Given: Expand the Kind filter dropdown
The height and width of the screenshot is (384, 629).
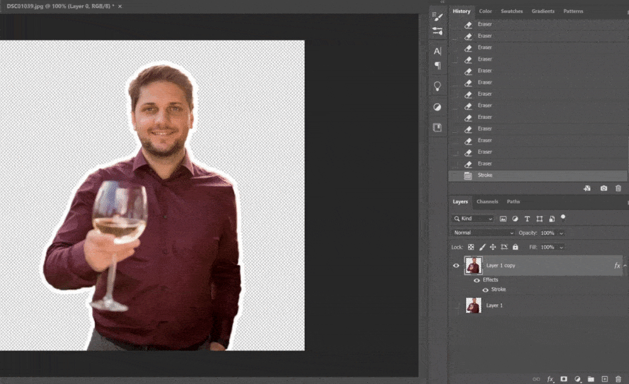Looking at the screenshot, I should (473, 219).
